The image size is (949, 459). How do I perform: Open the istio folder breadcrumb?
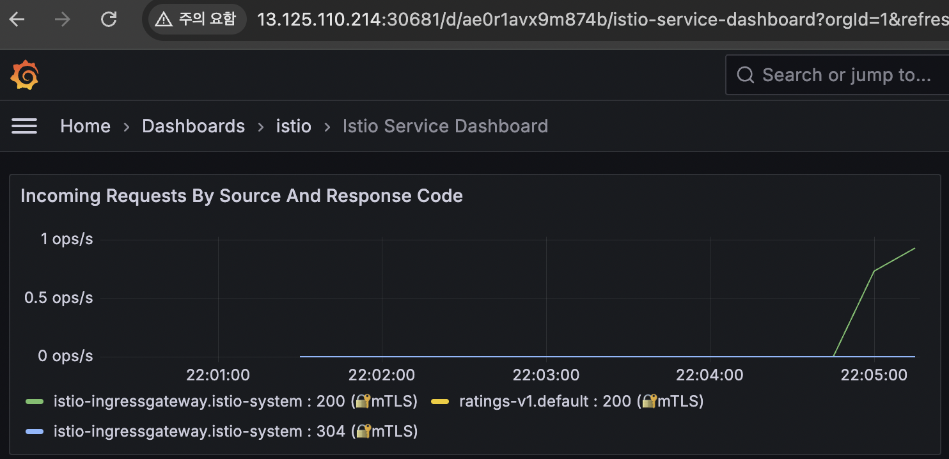pyautogui.click(x=294, y=126)
